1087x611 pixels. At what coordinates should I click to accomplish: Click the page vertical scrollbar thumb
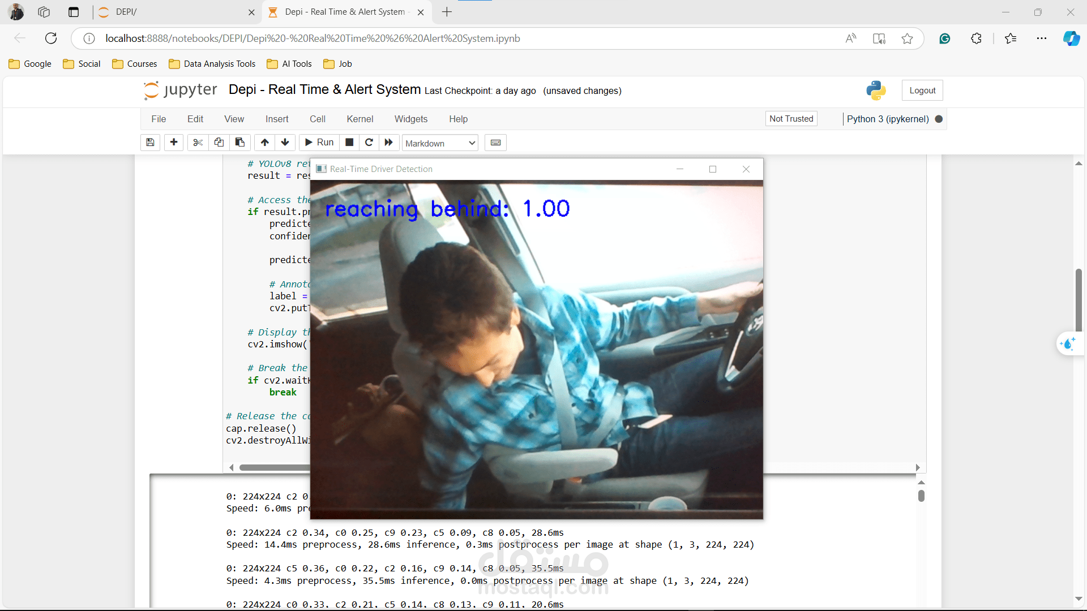click(x=1079, y=300)
